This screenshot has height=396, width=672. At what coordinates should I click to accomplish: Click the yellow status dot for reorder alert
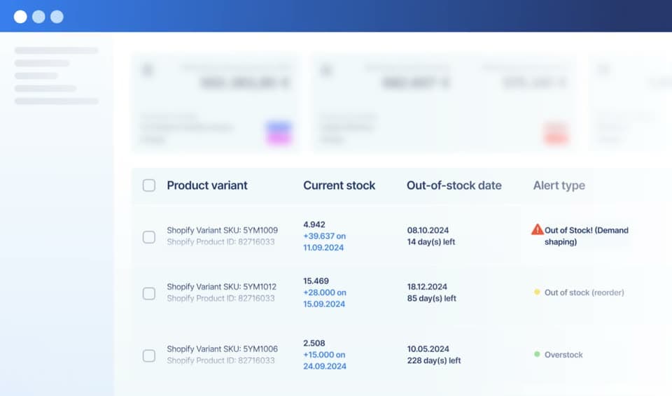[x=537, y=292]
